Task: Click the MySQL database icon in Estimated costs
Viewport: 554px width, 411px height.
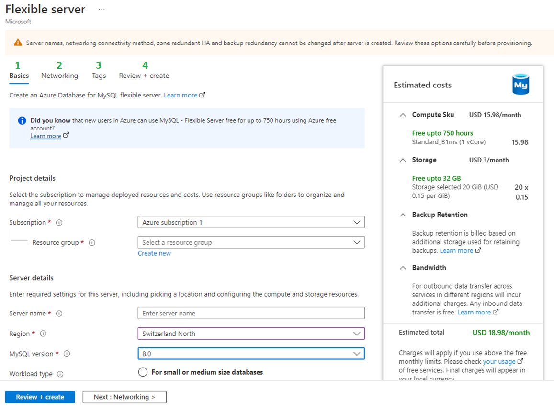Action: click(x=520, y=85)
